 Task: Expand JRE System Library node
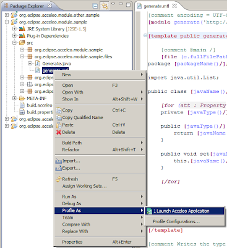click(x=14, y=29)
